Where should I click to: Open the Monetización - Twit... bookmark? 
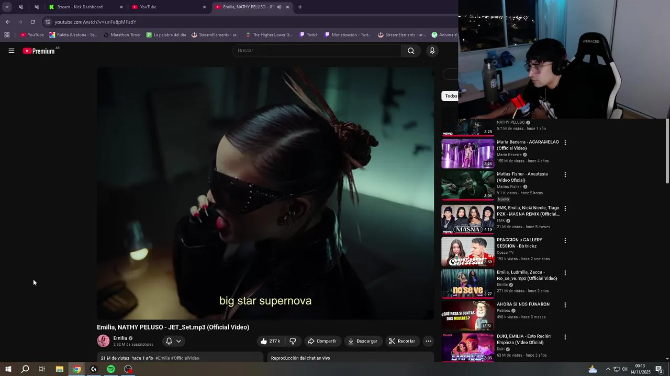(348, 35)
